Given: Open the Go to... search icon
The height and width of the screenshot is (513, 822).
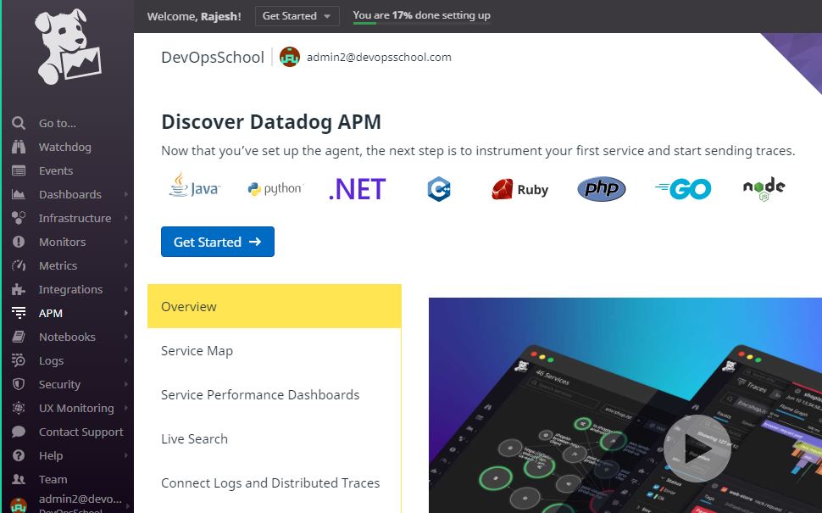Looking at the screenshot, I should point(19,123).
